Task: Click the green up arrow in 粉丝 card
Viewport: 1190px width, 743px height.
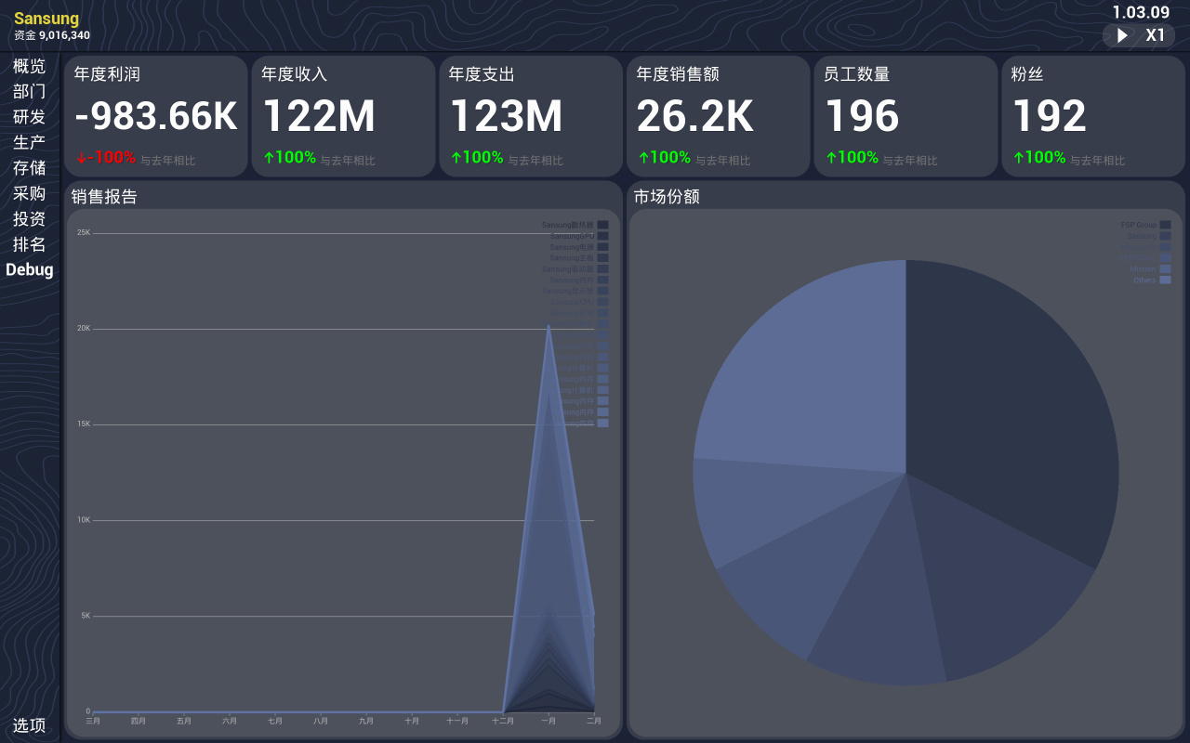Action: click(1018, 158)
